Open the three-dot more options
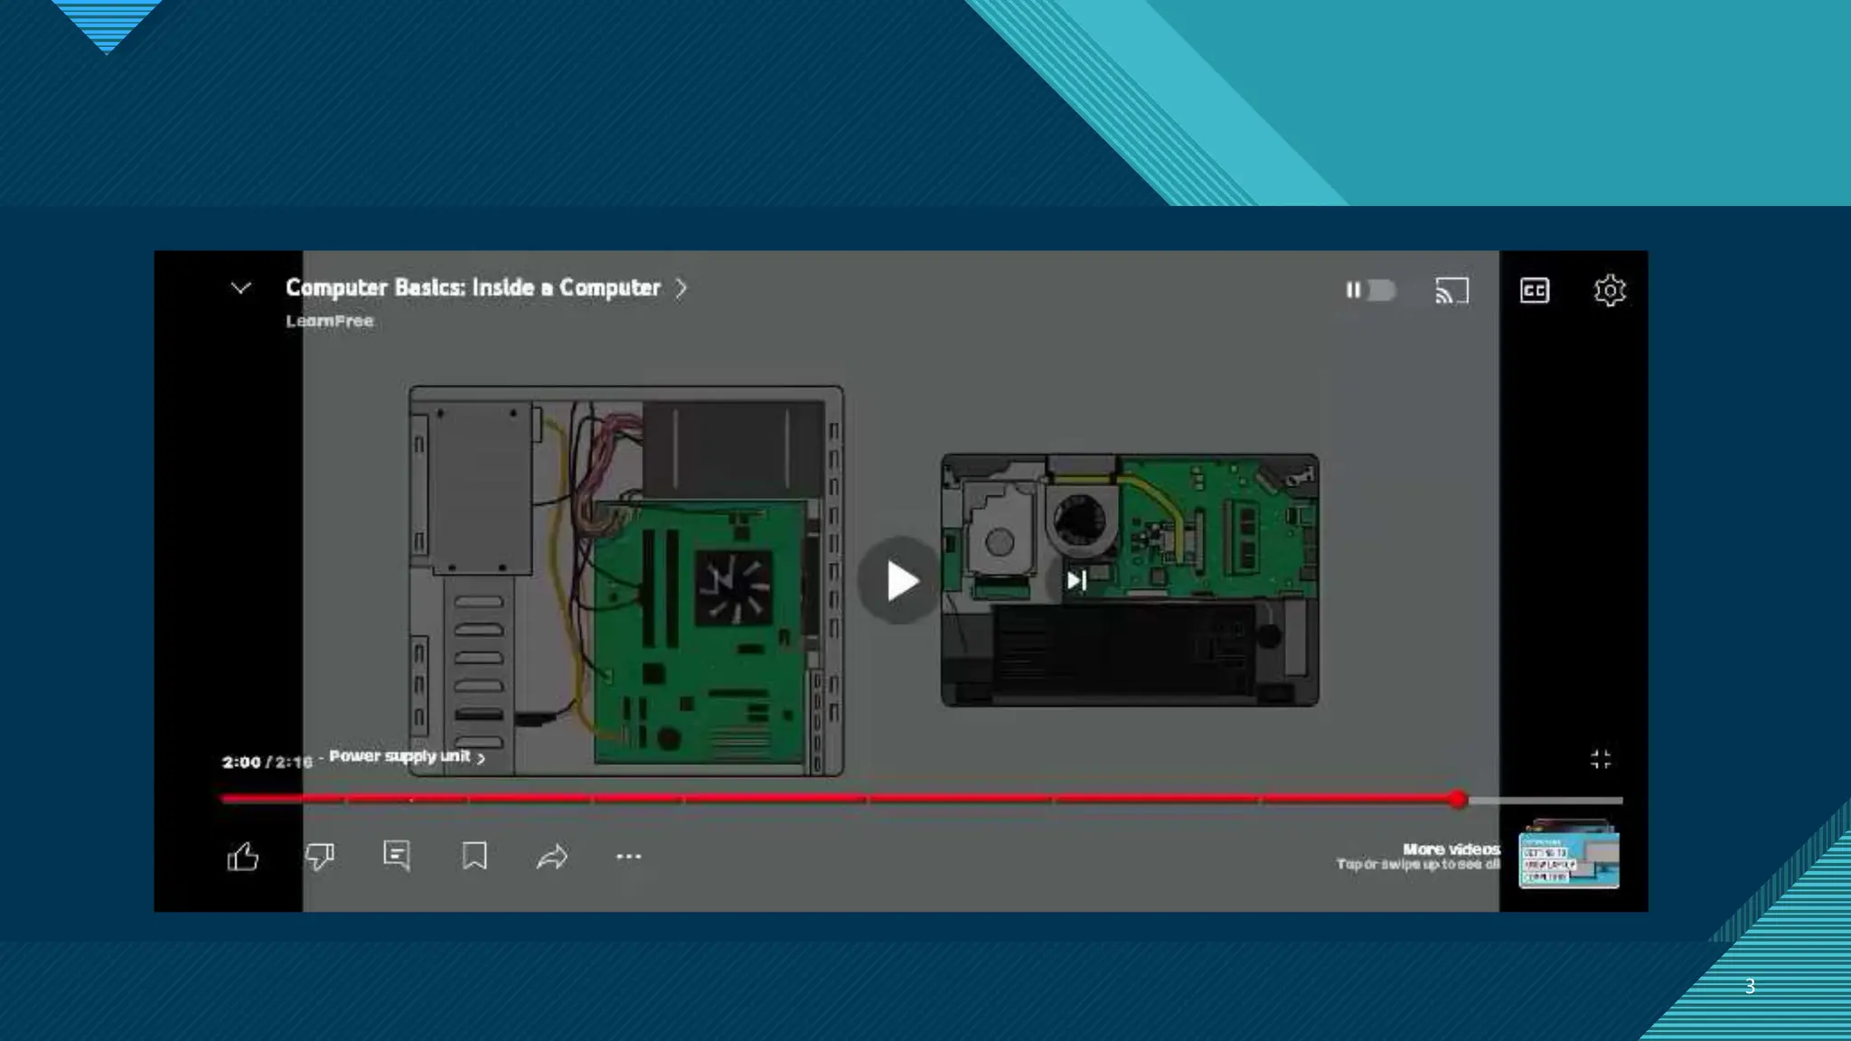This screenshot has height=1041, width=1851. click(x=629, y=856)
